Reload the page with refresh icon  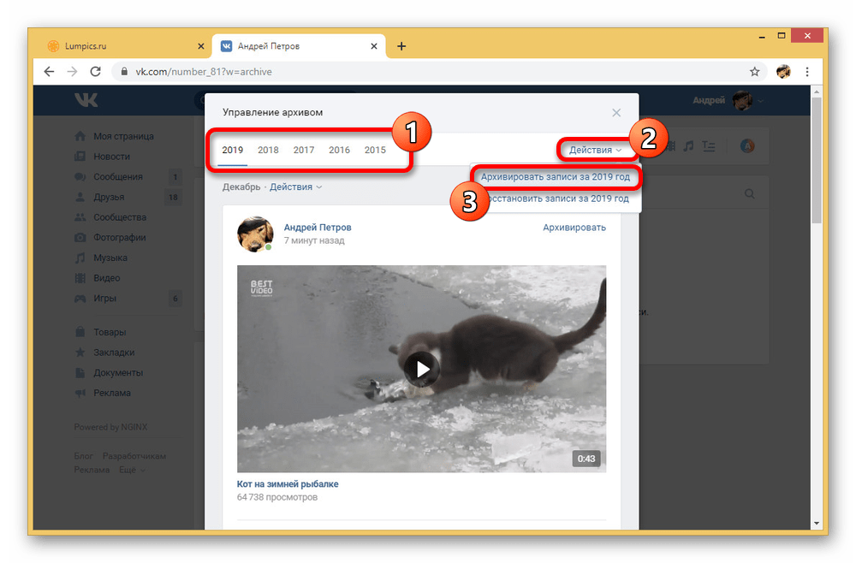[95, 72]
